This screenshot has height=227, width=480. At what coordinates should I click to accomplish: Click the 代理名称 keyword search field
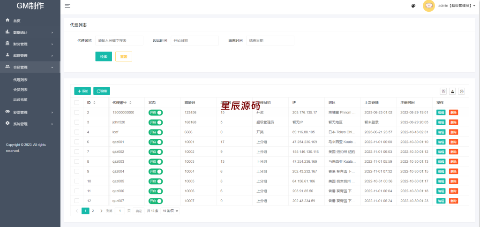(x=120, y=40)
